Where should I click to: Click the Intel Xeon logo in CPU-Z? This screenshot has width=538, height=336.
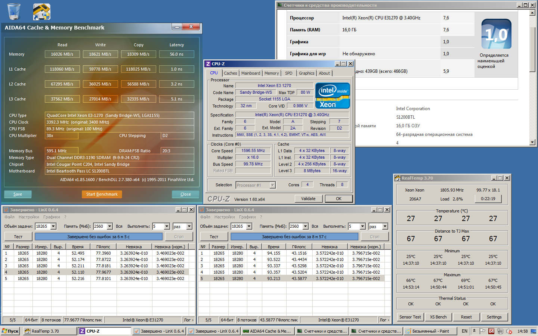(333, 96)
